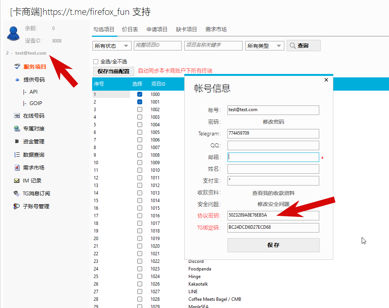Switch to the 勾选项目 tab
This screenshot has width=389, height=308.
coord(104,29)
